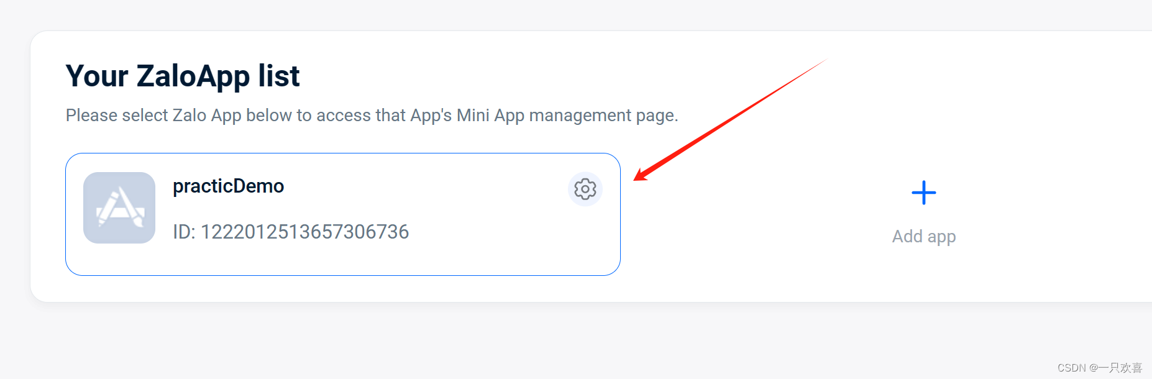Open settings gear for practicDemo app

(585, 189)
